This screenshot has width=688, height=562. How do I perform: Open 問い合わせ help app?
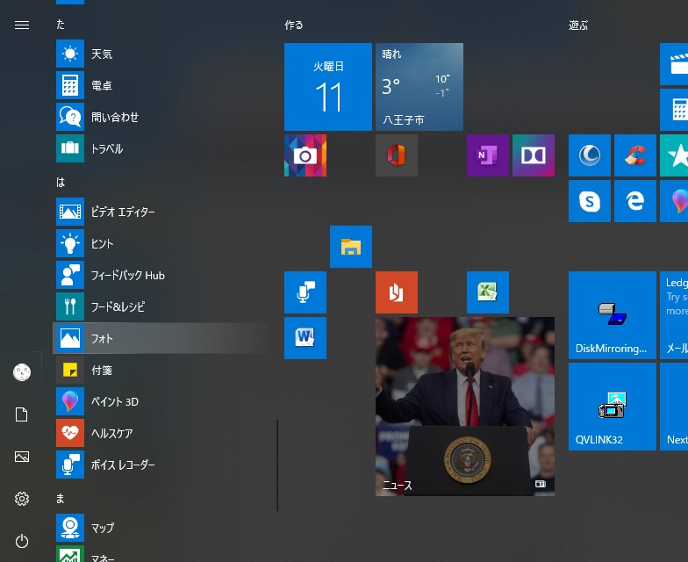pyautogui.click(x=162, y=117)
